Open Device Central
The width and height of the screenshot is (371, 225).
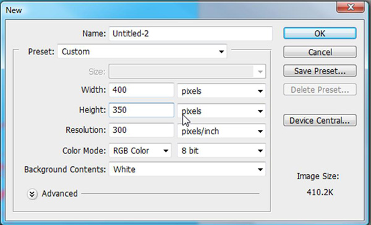tap(320, 121)
